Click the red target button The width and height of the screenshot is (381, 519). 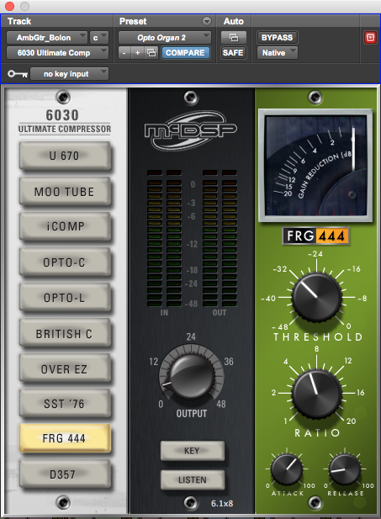pyautogui.click(x=370, y=38)
